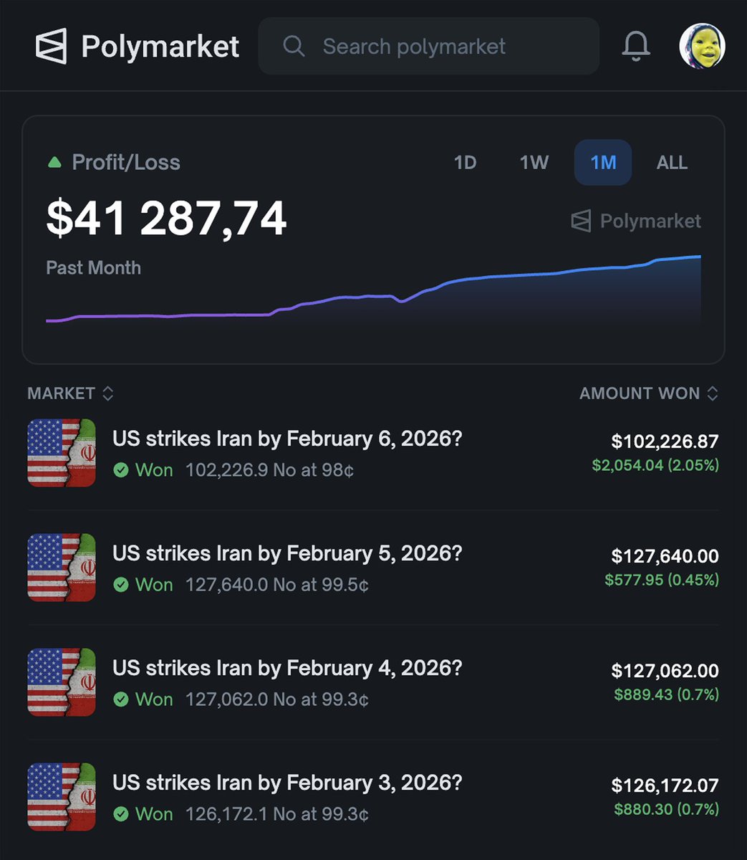Sort by MARKET column
This screenshot has width=747, height=860.
[x=70, y=393]
